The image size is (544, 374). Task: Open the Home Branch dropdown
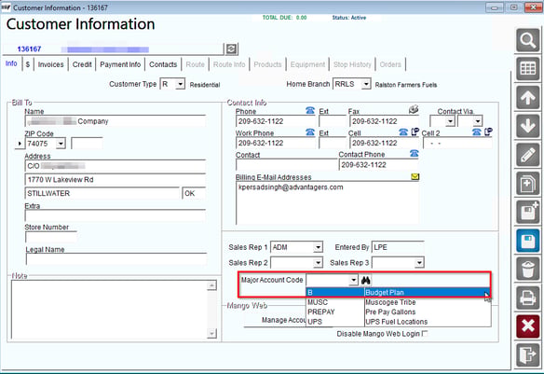366,84
